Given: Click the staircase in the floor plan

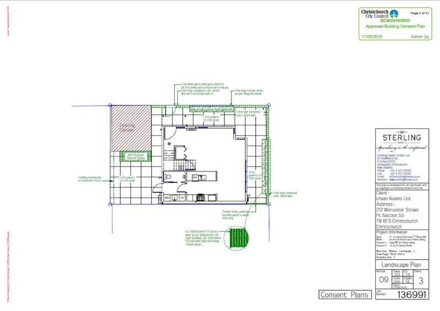Looking at the screenshot, I should point(180,159).
